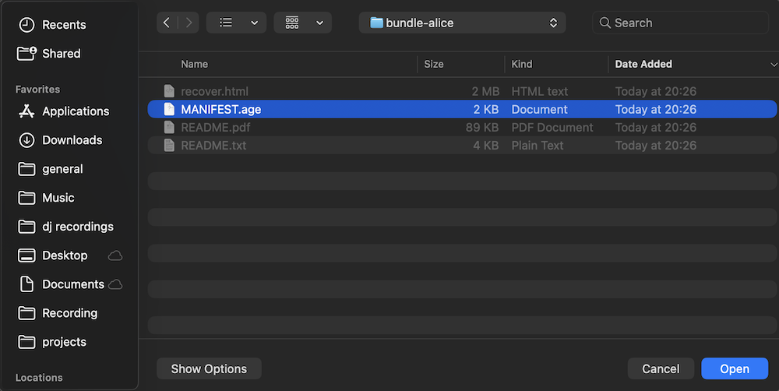Click the grouping grid icon
The width and height of the screenshot is (779, 391).
[292, 23]
